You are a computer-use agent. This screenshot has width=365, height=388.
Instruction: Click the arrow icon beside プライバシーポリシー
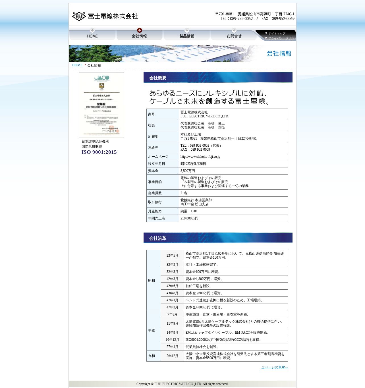click(266, 38)
